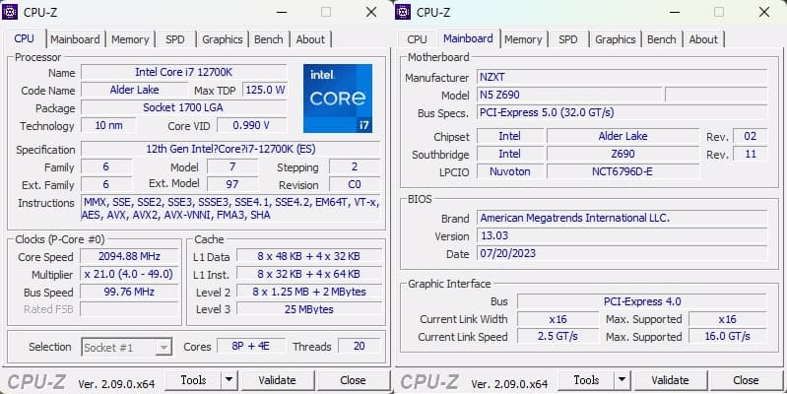Click Revision value C0
This screenshot has width=787, height=394.
355,184
